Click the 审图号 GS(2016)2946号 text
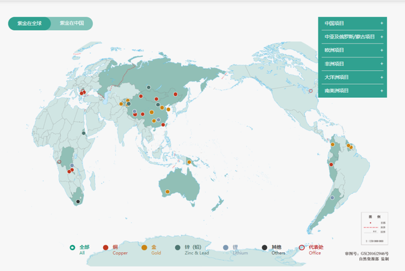 [x=366, y=254]
